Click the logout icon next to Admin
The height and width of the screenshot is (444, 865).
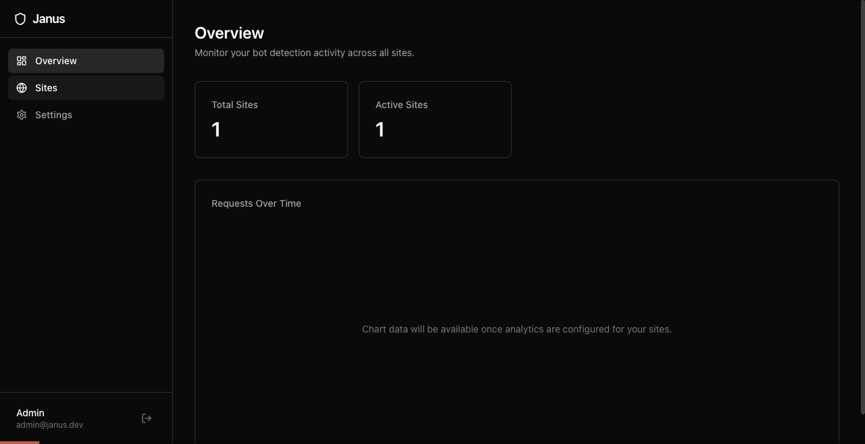point(146,418)
